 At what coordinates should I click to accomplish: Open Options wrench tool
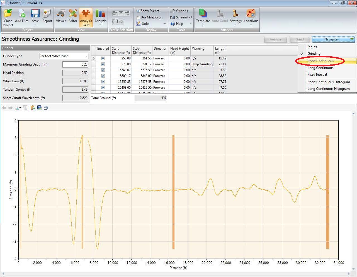coord(179,11)
